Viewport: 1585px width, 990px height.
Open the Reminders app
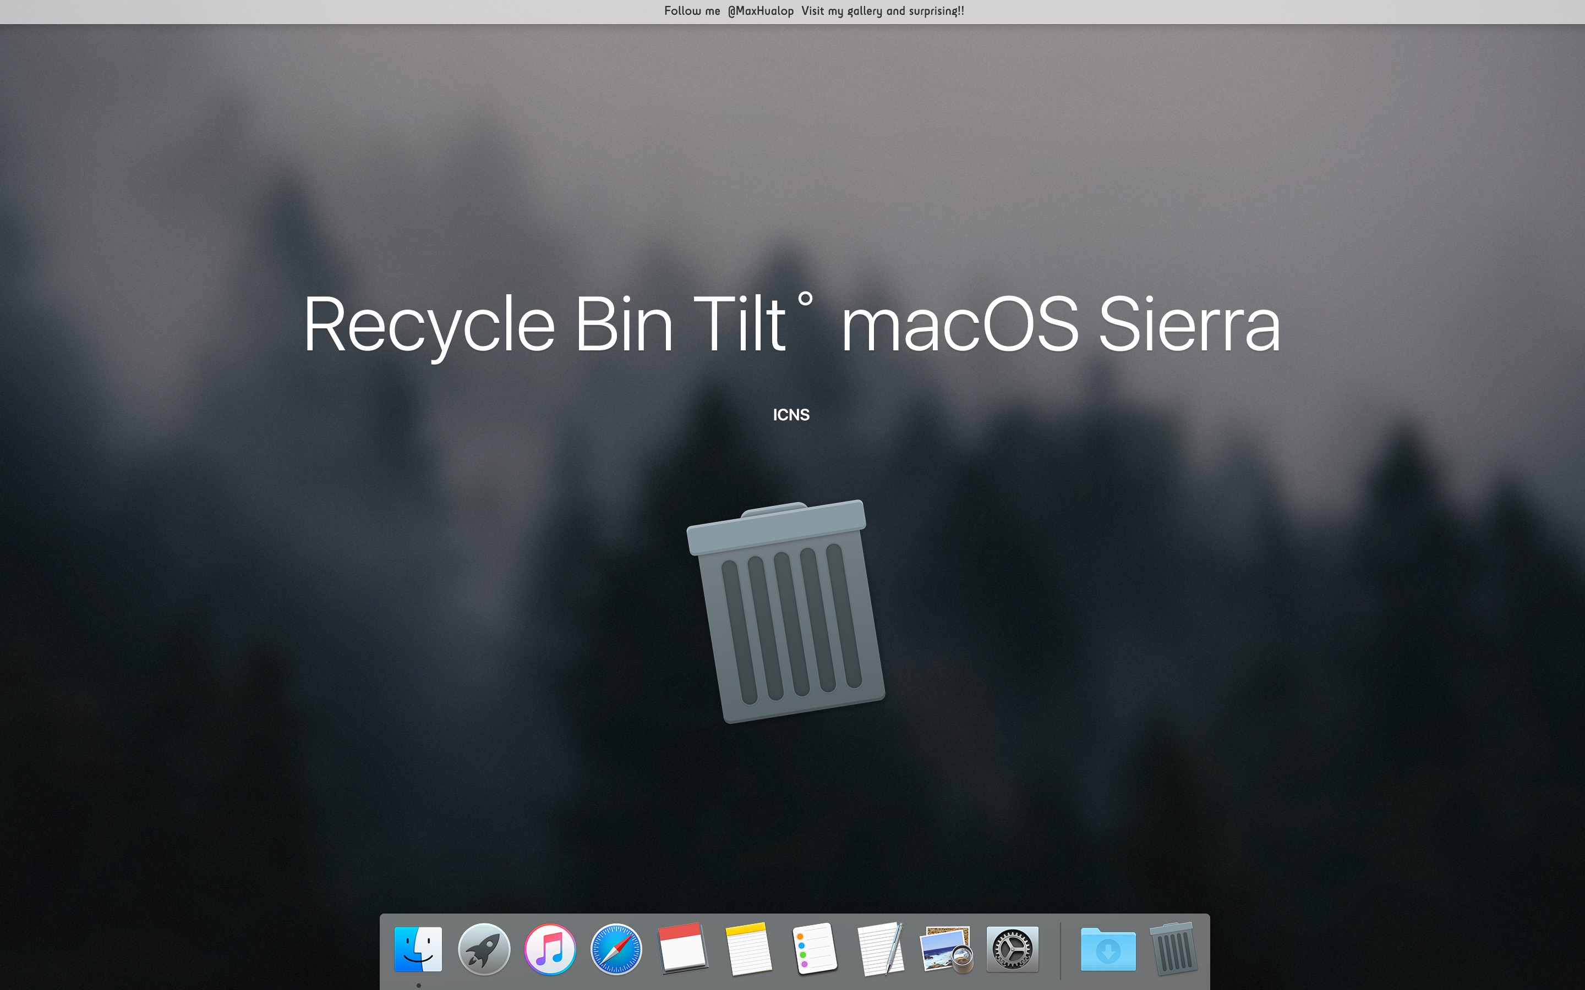click(x=815, y=949)
